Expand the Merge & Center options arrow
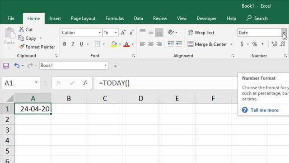This screenshot has height=163, width=289. pos(232,44)
